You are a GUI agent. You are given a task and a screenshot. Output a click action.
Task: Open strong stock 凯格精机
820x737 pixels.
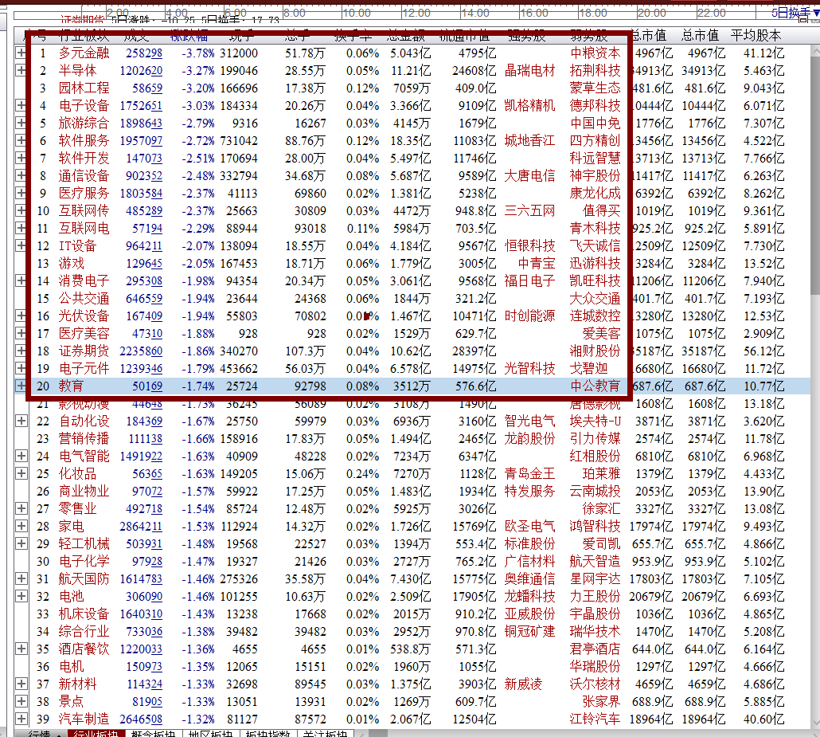pos(529,106)
